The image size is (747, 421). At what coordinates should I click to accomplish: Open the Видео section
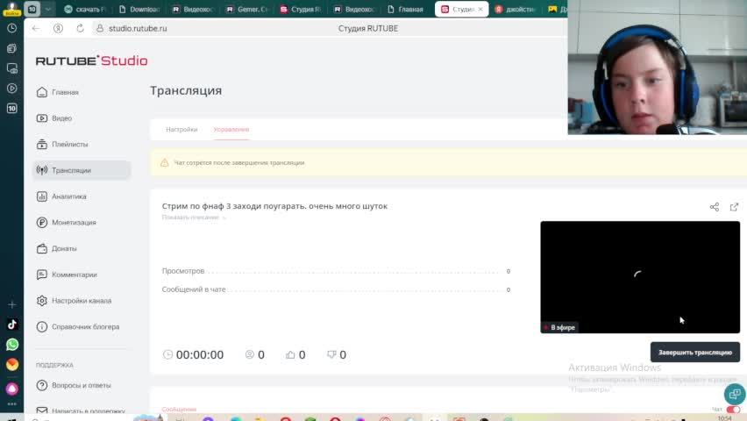(x=53, y=118)
